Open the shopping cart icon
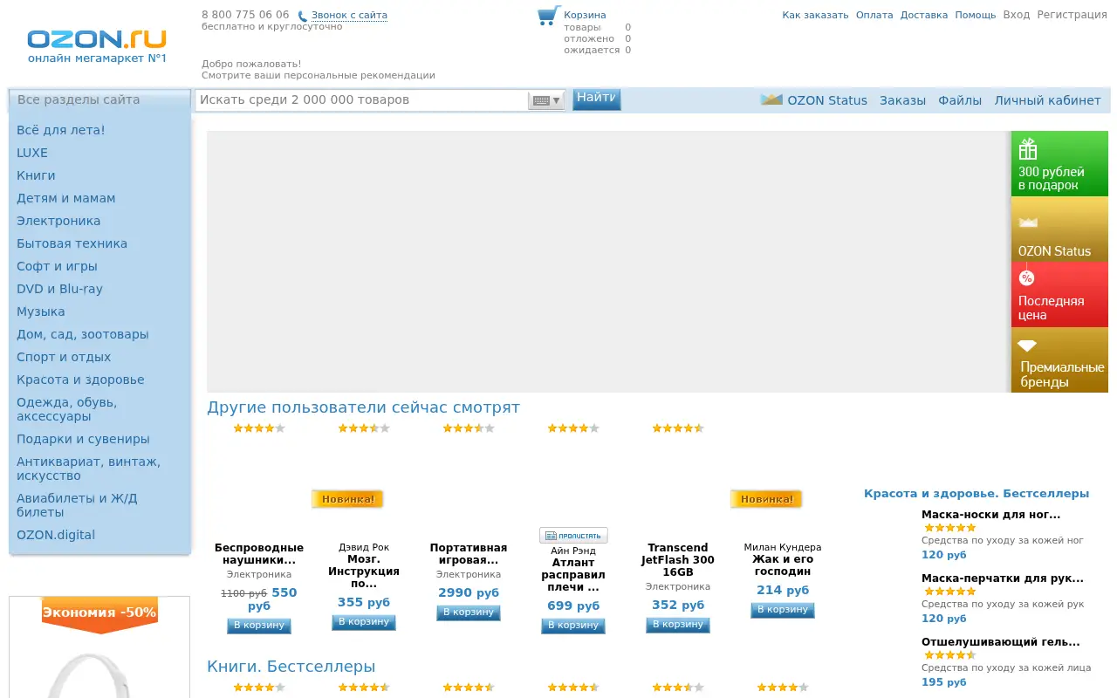1117x698 pixels. pos(548,16)
